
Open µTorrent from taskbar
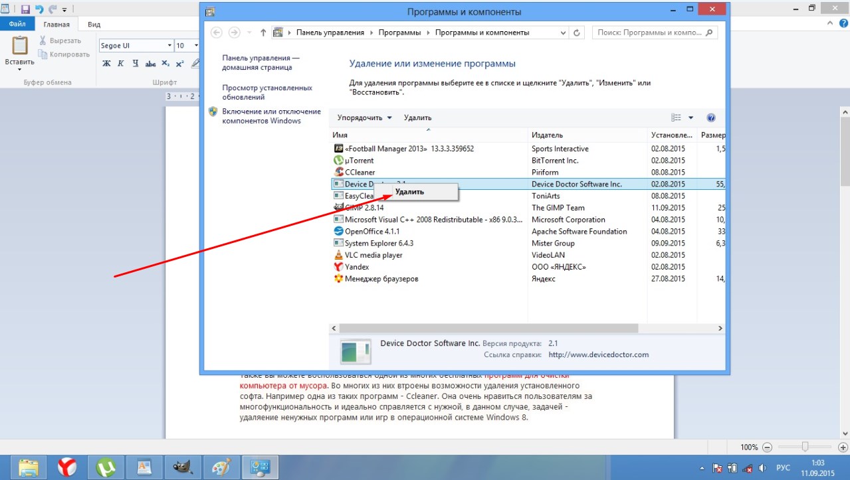coord(105,467)
